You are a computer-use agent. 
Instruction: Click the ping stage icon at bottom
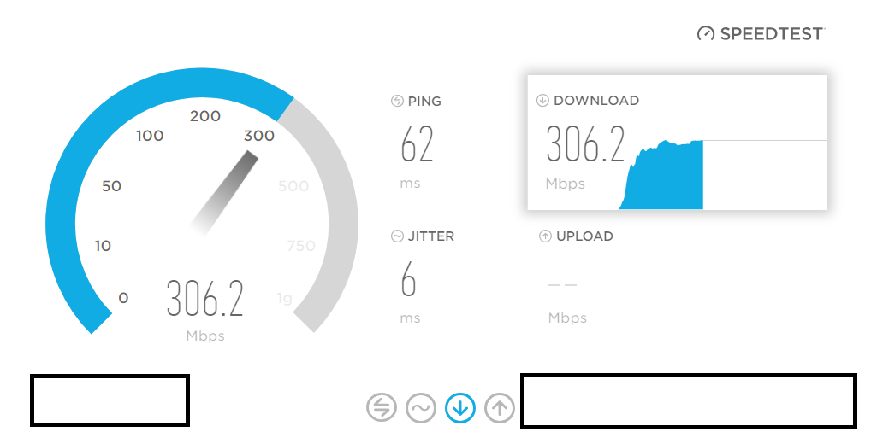382,408
